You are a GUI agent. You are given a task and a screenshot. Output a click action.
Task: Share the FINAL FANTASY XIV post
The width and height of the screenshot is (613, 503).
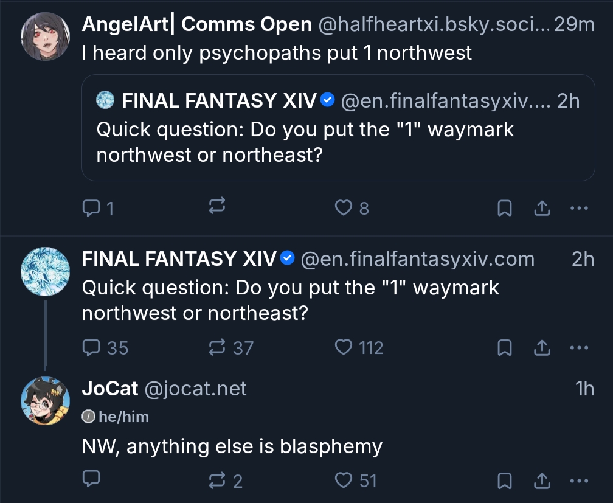pyautogui.click(x=541, y=348)
